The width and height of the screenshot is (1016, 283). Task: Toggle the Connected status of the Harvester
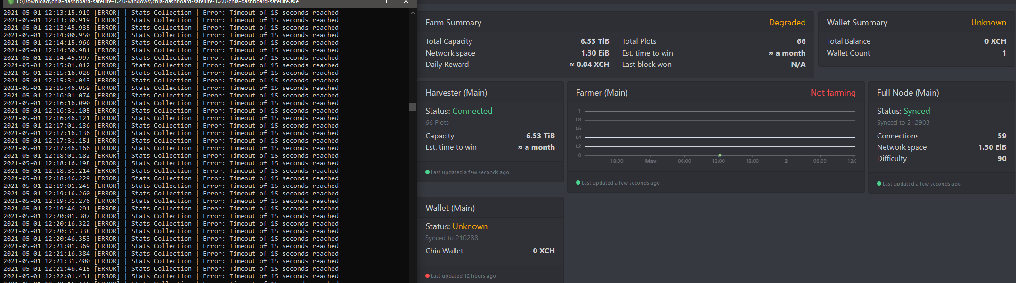point(472,111)
